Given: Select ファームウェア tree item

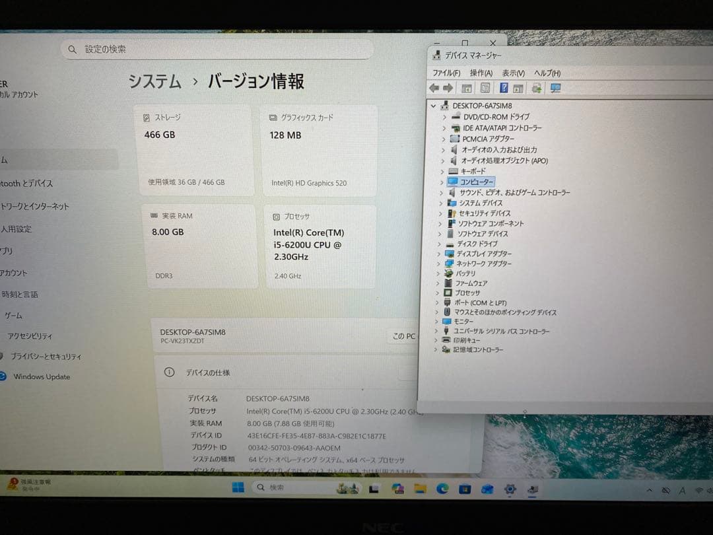Looking at the screenshot, I should click(471, 283).
